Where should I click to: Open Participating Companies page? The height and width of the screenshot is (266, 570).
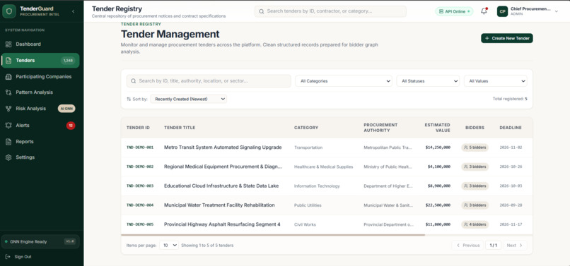click(40, 77)
